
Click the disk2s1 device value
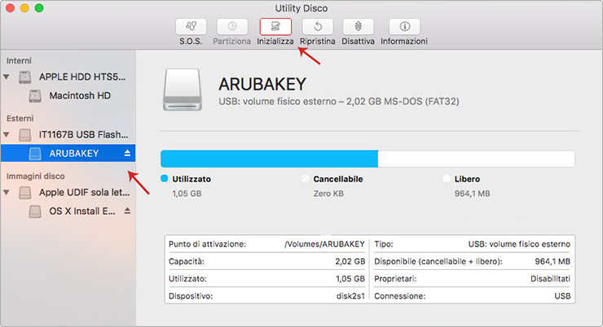pyautogui.click(x=350, y=296)
